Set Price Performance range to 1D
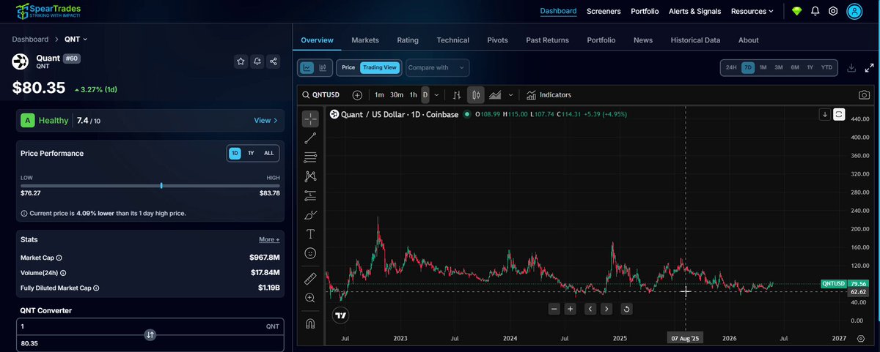The image size is (880, 352). (235, 153)
